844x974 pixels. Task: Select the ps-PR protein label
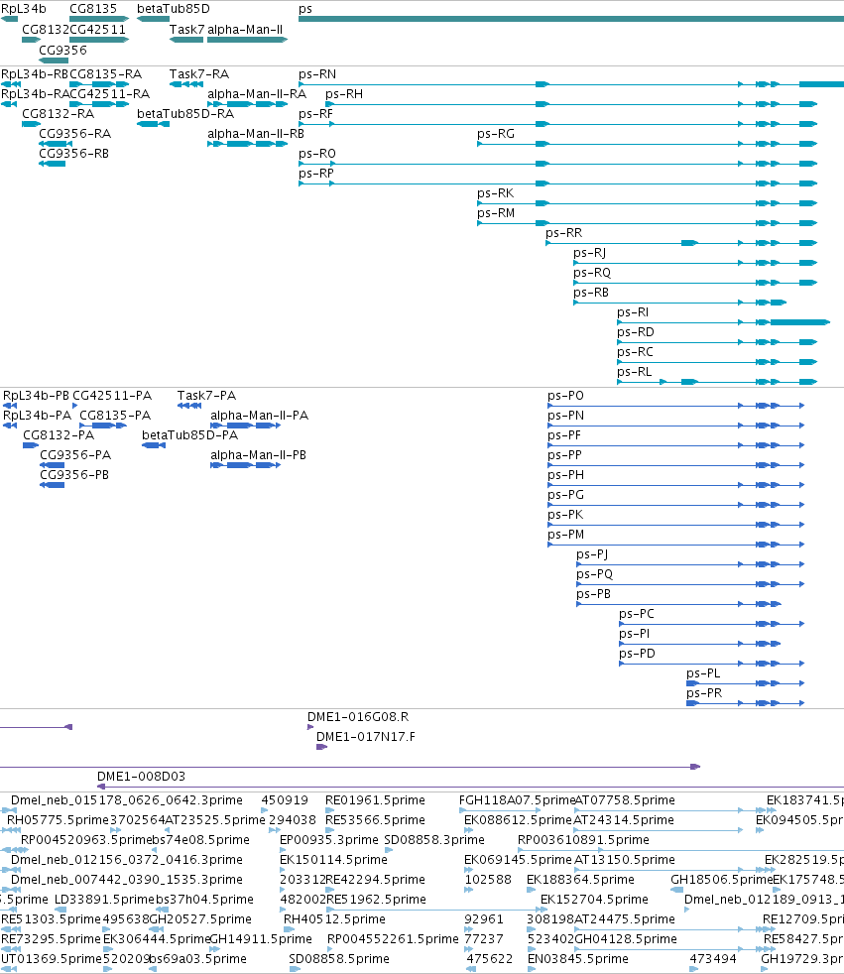[x=704, y=694]
